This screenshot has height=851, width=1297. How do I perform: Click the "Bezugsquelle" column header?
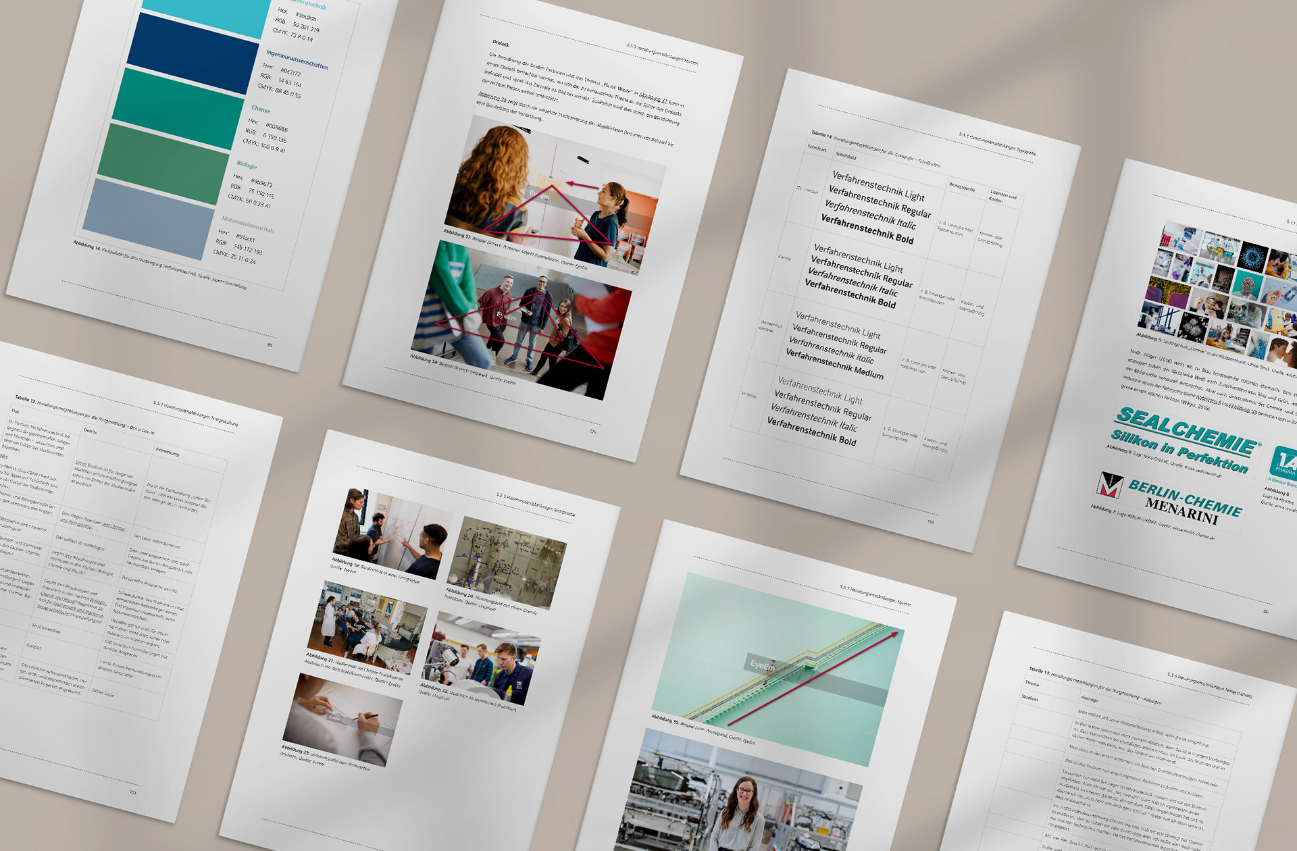pos(962,187)
